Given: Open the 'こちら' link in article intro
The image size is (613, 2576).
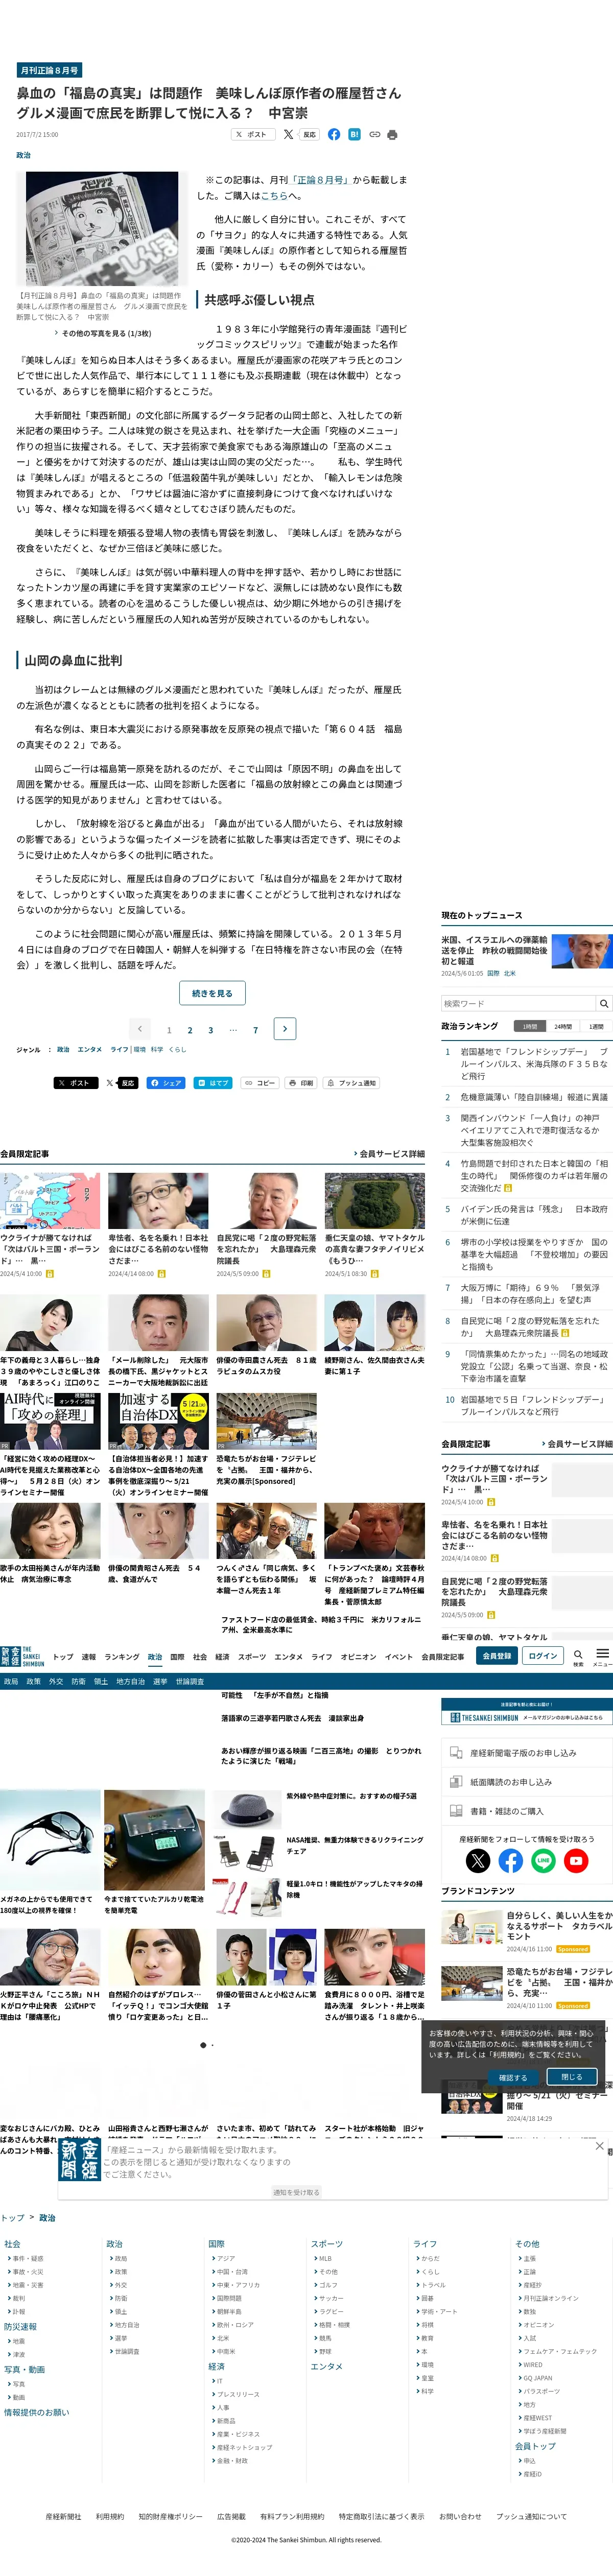Looking at the screenshot, I should point(274,196).
